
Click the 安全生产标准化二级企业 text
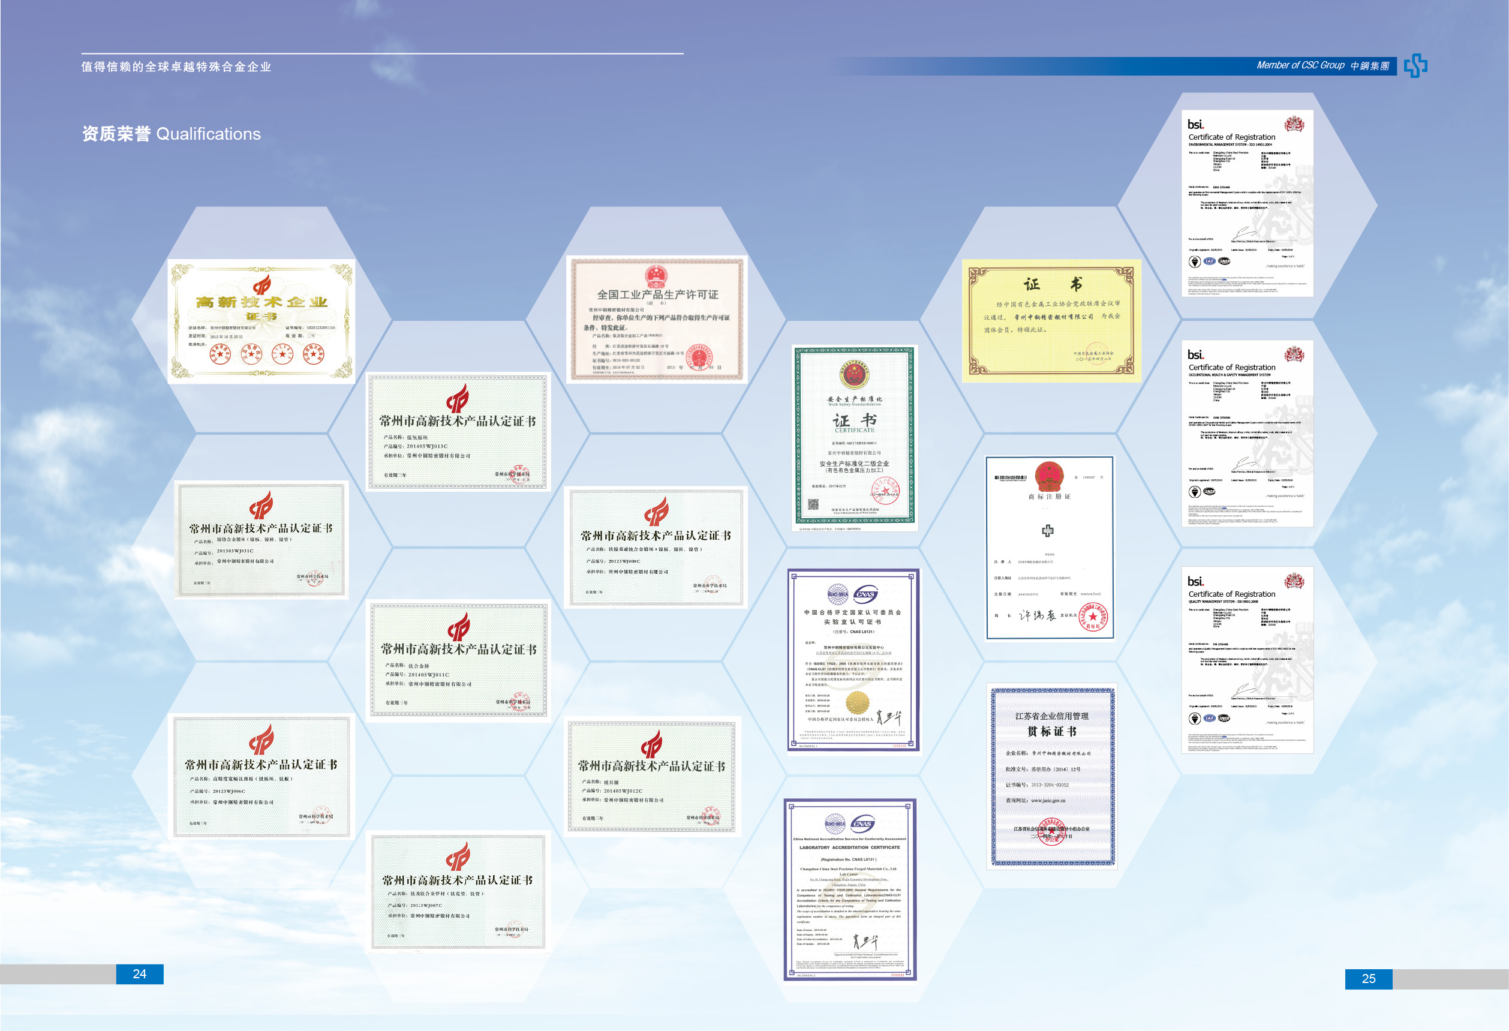pyautogui.click(x=854, y=464)
